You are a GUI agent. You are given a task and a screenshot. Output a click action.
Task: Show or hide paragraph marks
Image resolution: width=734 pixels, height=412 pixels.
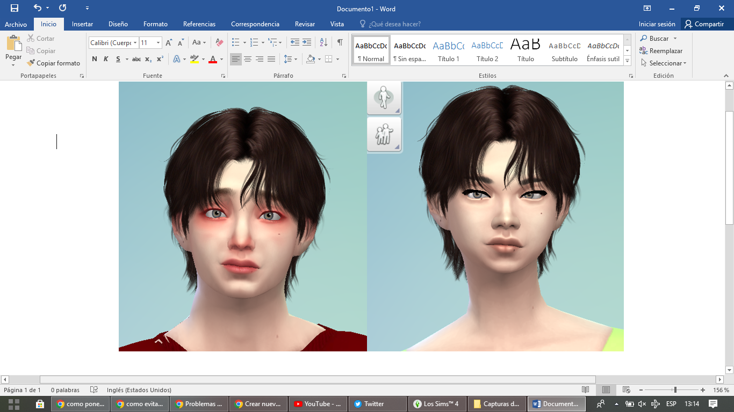pyautogui.click(x=340, y=42)
